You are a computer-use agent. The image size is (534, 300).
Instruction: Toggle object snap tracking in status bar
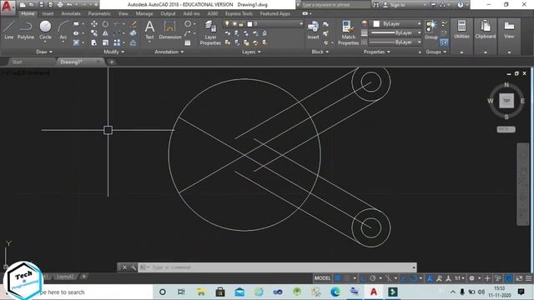[404, 278]
